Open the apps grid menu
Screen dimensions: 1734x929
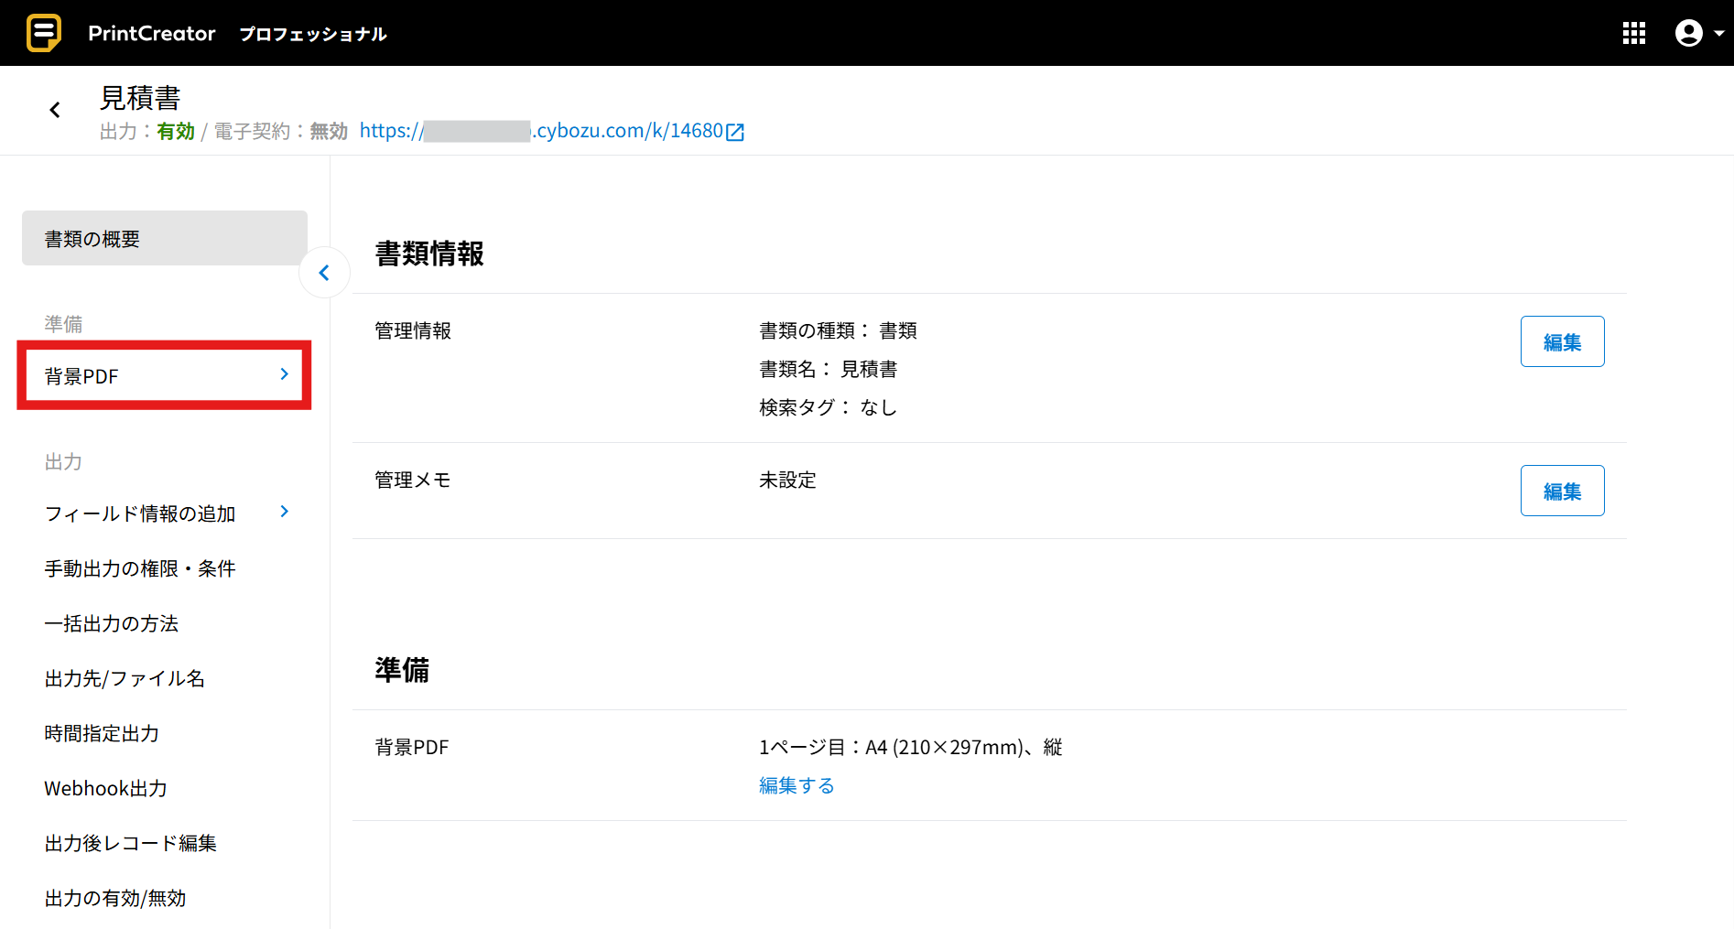(x=1633, y=34)
